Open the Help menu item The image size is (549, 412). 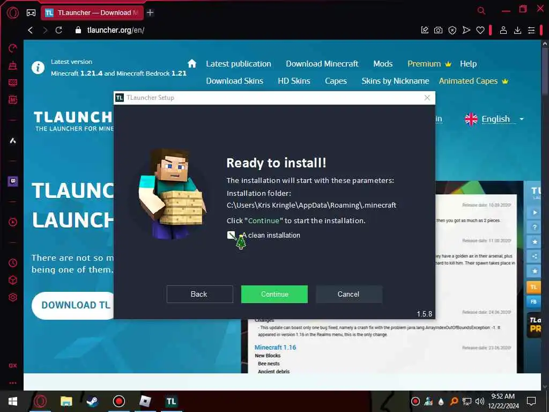[x=468, y=64]
